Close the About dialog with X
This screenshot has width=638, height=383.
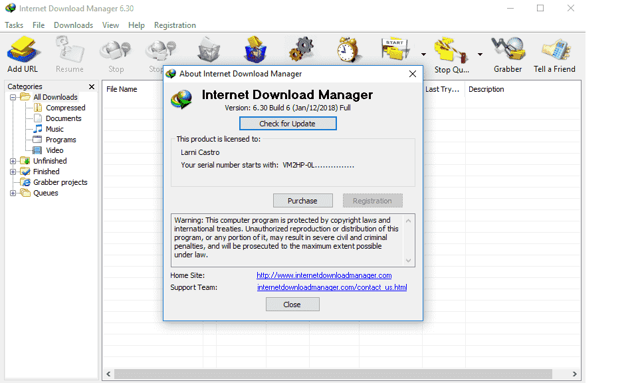pos(413,74)
